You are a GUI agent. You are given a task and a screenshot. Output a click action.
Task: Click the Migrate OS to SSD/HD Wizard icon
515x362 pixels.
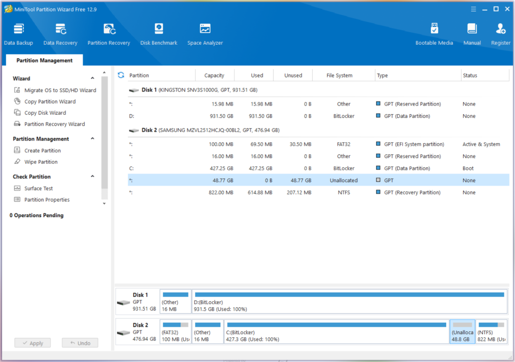[17, 90]
